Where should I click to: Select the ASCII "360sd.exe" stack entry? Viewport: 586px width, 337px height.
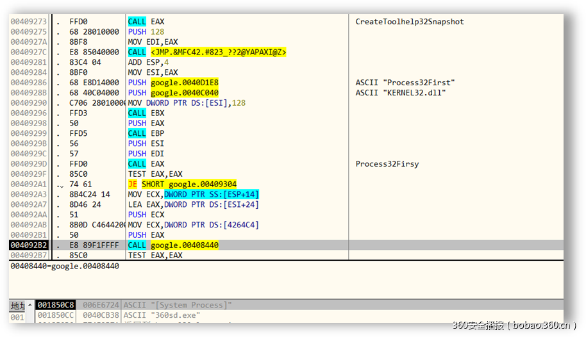(x=162, y=315)
